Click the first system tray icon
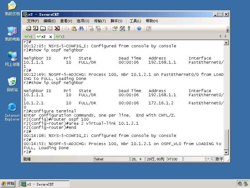 click(240, 184)
